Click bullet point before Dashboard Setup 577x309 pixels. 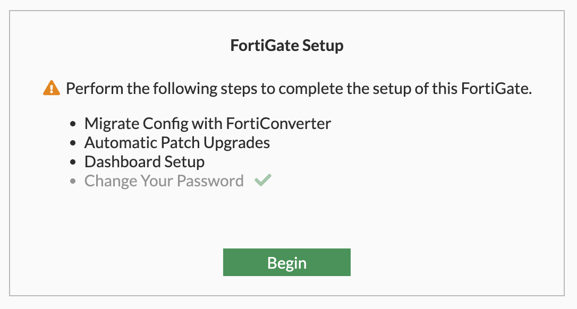pyautogui.click(x=74, y=162)
